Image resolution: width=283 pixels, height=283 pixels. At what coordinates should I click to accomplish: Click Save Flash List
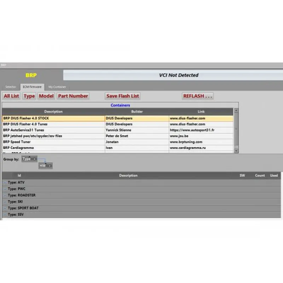[123, 96]
